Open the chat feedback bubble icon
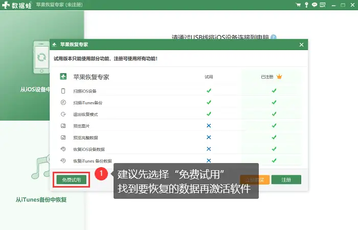This screenshot has height=230, width=358. tap(315, 5)
